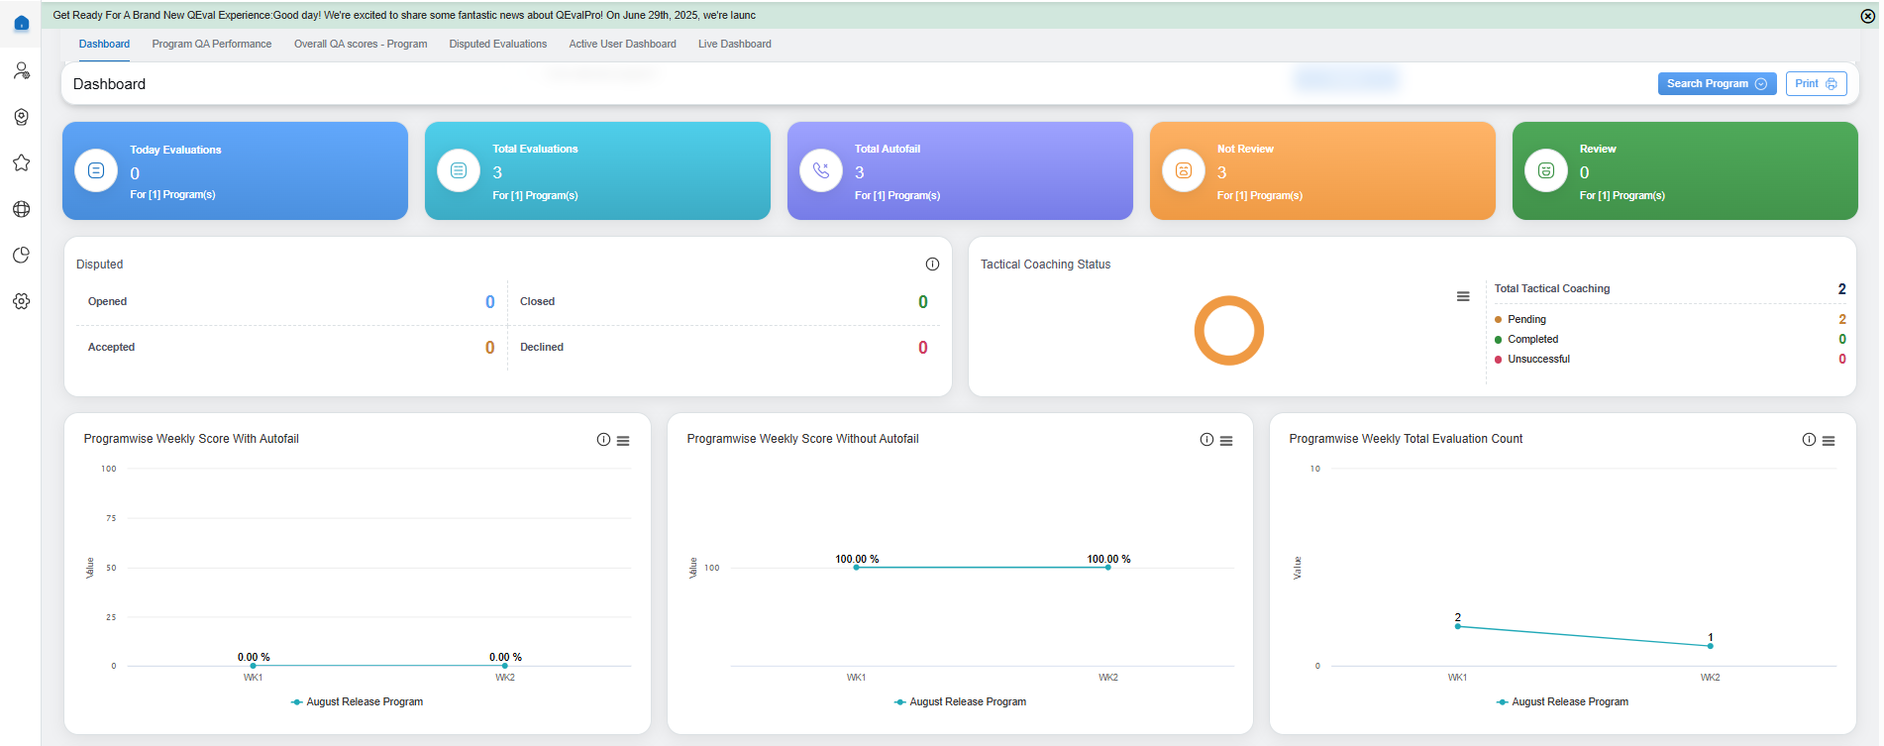The width and height of the screenshot is (1884, 746).
Task: Open the settings gear in the sidebar
Action: click(x=21, y=301)
